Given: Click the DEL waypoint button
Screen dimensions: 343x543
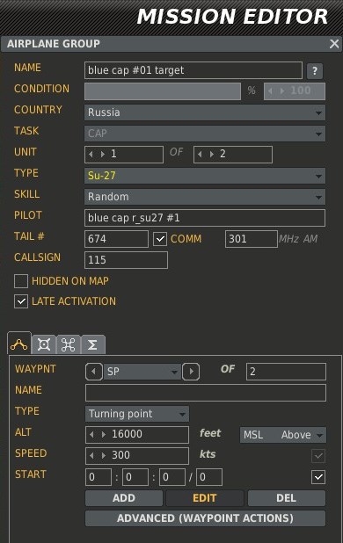Looking at the screenshot, I should [286, 498].
